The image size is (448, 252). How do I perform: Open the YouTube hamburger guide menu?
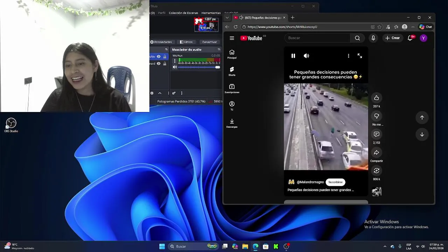coord(232,38)
